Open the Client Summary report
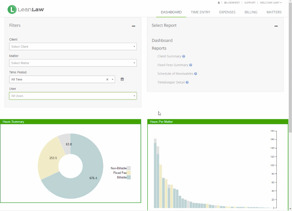The height and width of the screenshot is (211, 292). coord(169,57)
